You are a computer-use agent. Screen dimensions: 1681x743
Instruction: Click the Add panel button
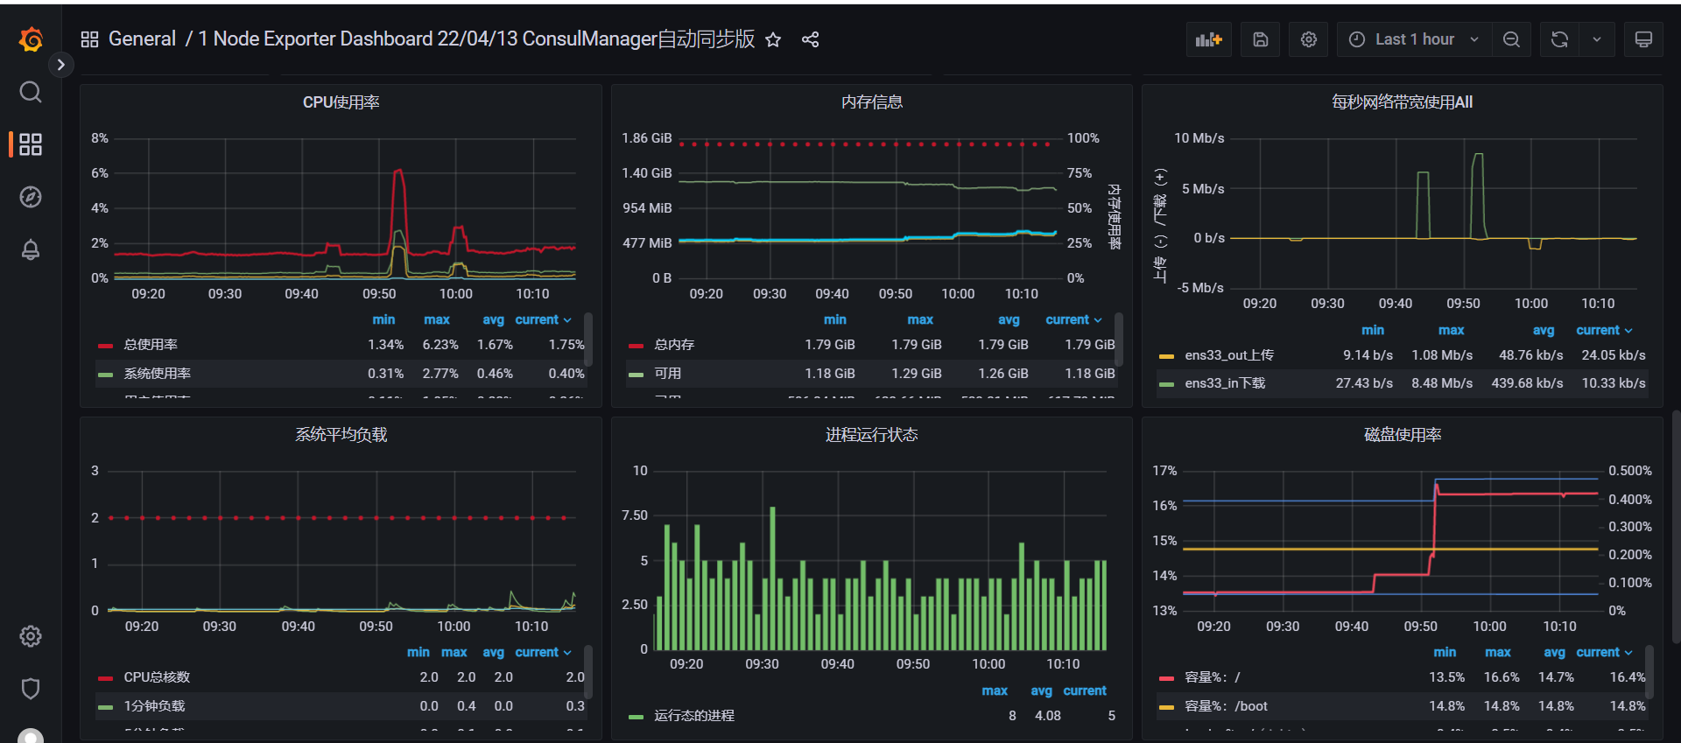click(x=1209, y=39)
